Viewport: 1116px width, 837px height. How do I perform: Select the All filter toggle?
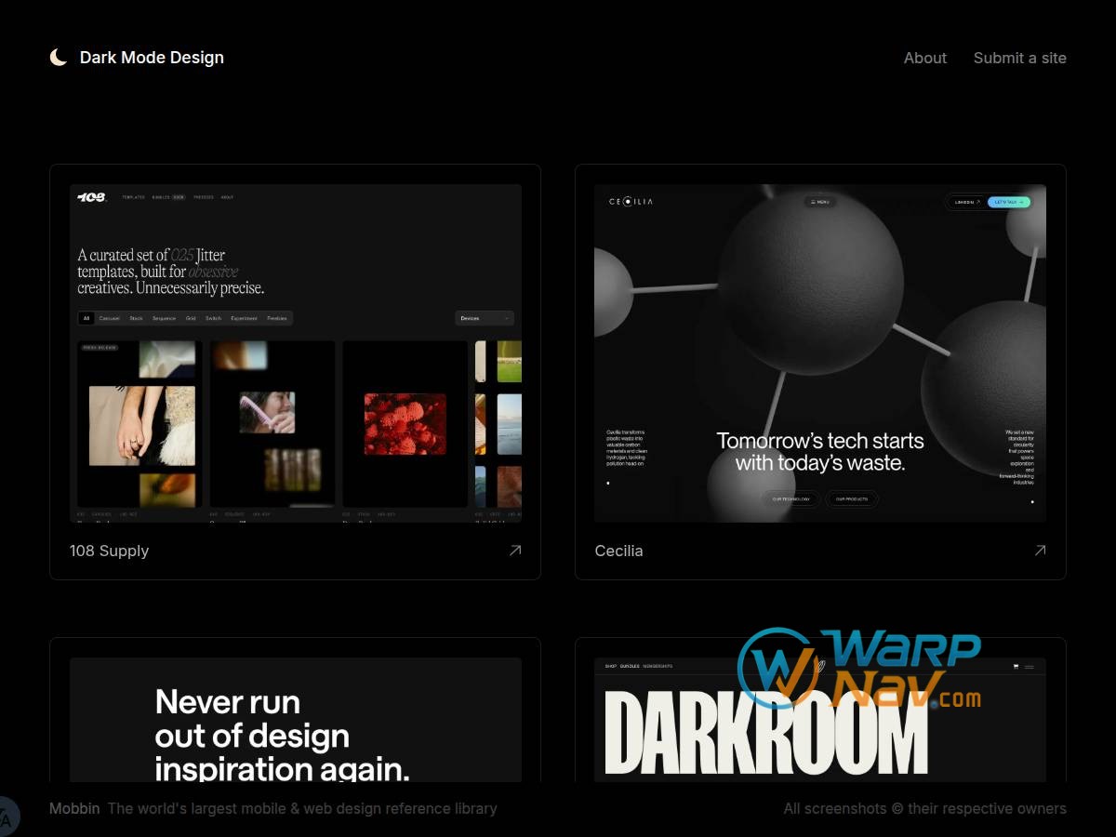(x=86, y=317)
